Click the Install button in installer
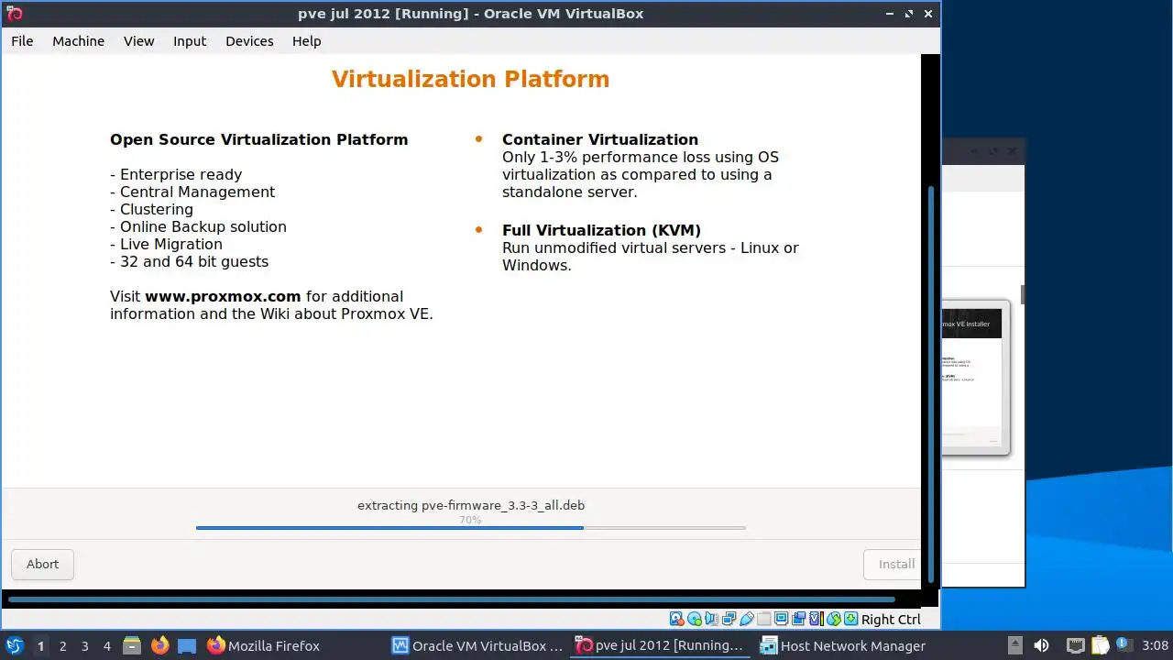 tap(891, 564)
